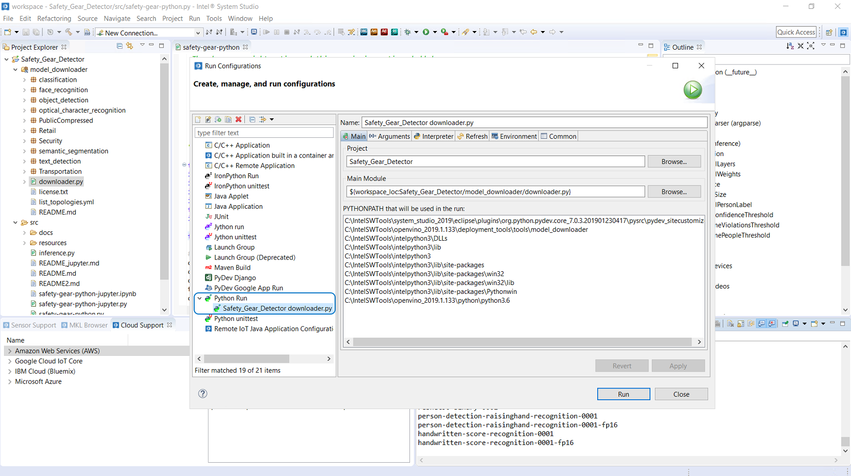The height and width of the screenshot is (476, 851).
Task: Switch to Environment tab
Action: tap(514, 136)
